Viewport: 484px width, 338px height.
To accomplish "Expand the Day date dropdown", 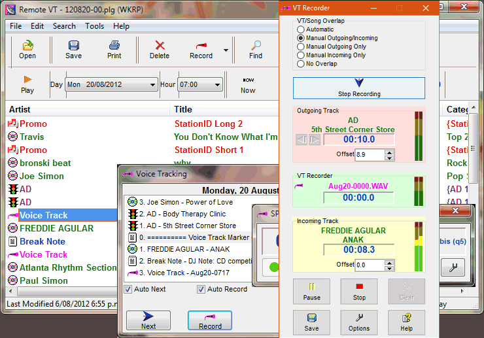I will [x=152, y=85].
